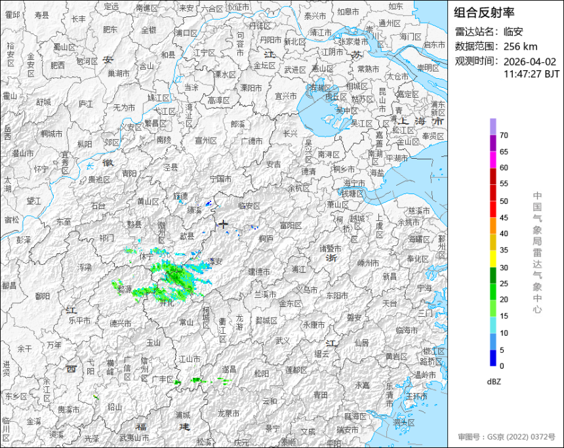Click the 审图号 GS京 (2022) 0372号 text
This screenshot has width=564, height=448.
coord(506,437)
